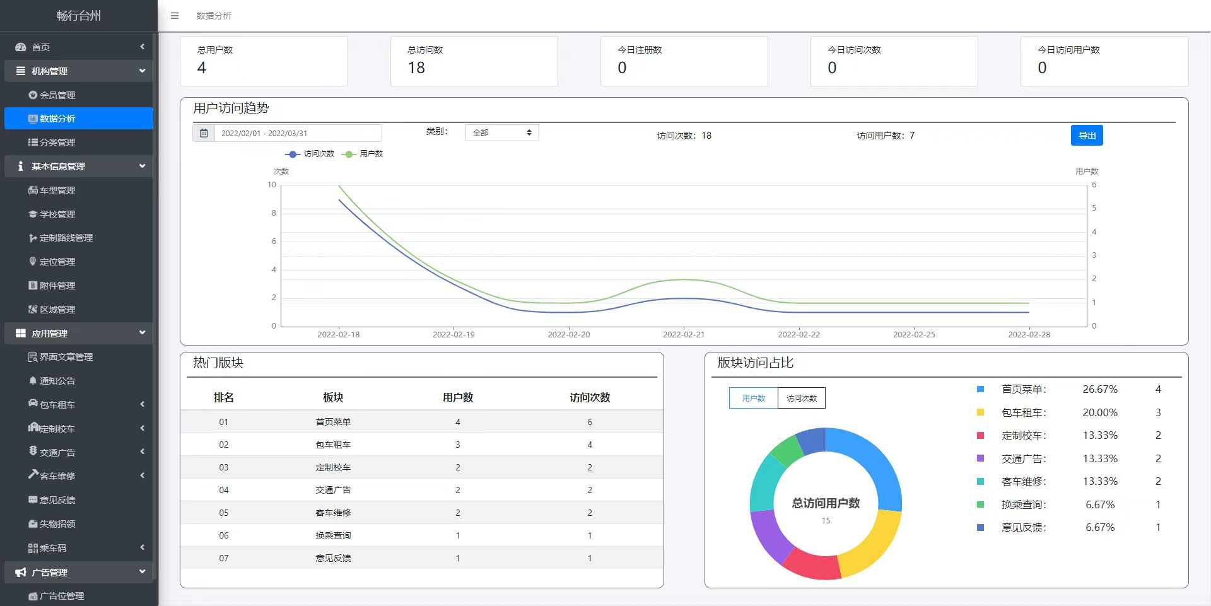Click the 定位管理 map pin icon
The width and height of the screenshot is (1211, 606).
tap(33, 262)
